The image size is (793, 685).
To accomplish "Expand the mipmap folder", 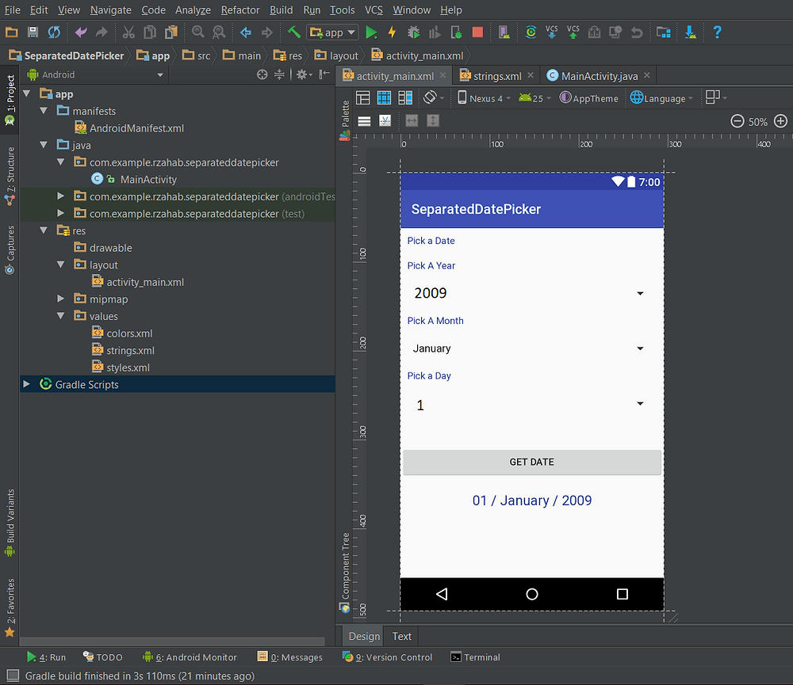I will [61, 299].
